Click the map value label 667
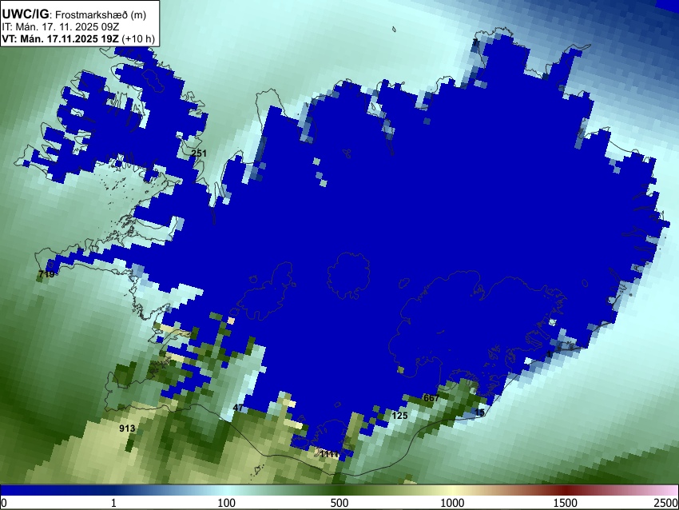 [431, 398]
